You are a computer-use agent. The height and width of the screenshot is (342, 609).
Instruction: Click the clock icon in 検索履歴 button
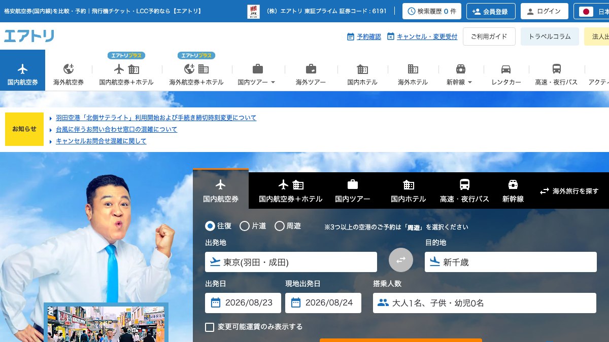412,11
